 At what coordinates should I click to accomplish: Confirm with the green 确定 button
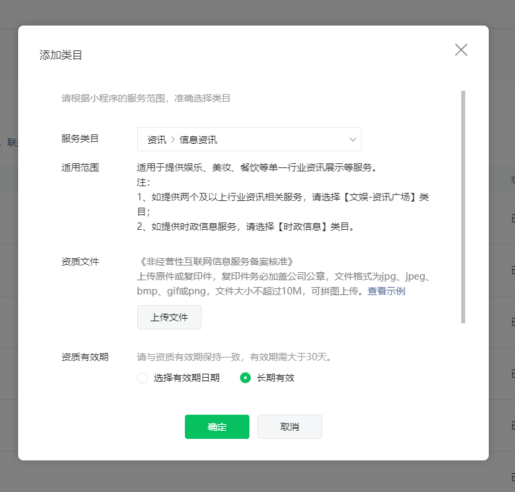click(x=216, y=427)
